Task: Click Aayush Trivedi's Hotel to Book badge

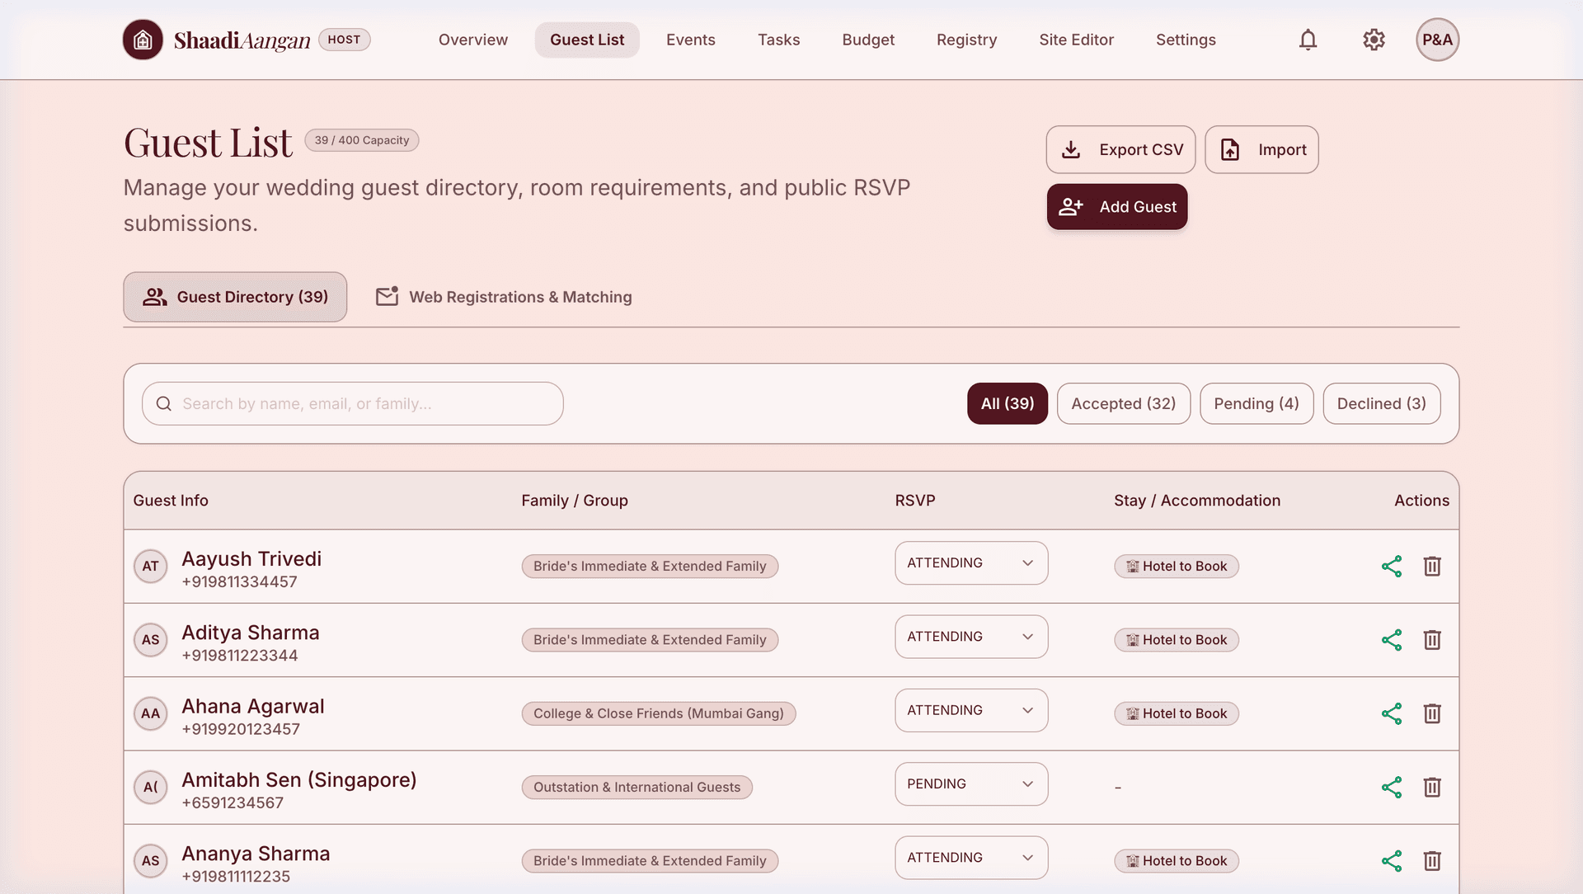Action: pyautogui.click(x=1177, y=567)
